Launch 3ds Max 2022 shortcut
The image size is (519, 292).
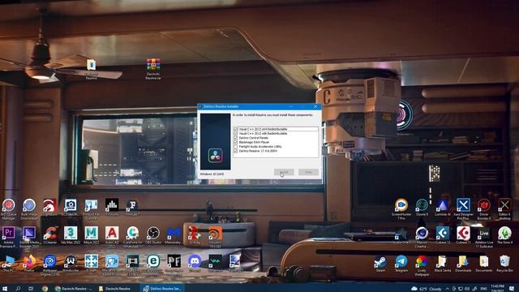[x=71, y=235]
